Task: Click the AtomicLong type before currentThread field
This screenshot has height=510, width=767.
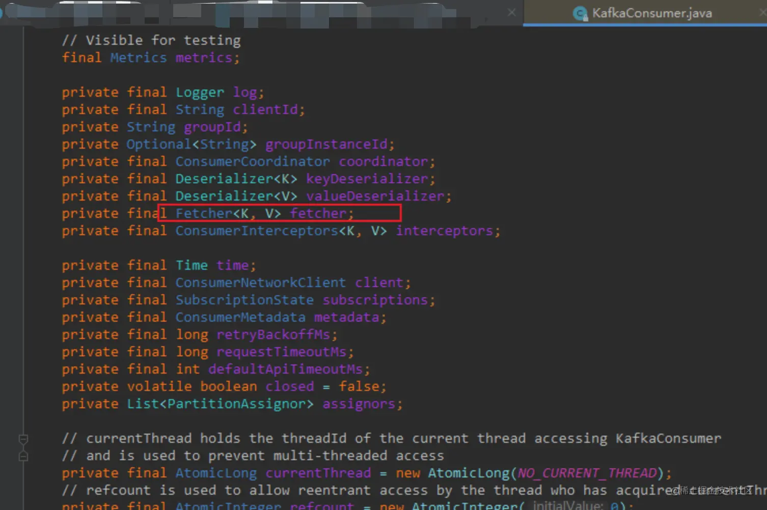Action: (x=216, y=473)
